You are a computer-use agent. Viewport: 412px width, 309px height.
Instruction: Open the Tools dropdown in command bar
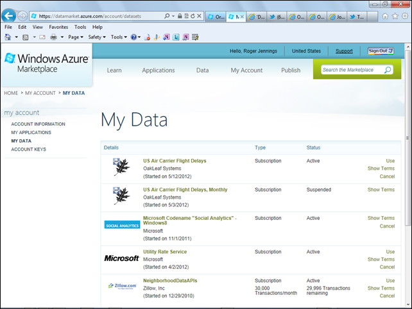117,37
